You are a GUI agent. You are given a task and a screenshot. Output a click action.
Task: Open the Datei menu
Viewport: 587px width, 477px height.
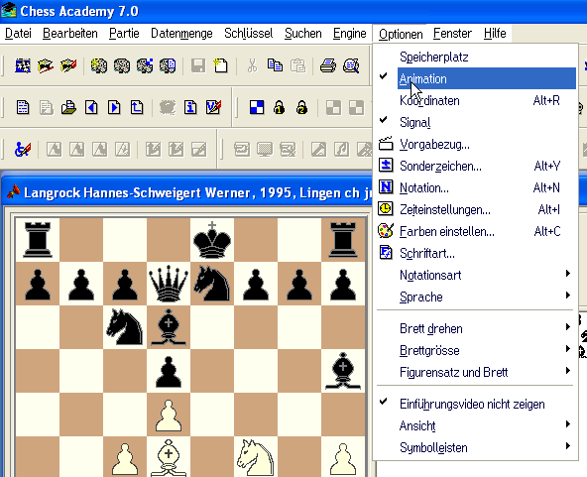coord(18,34)
